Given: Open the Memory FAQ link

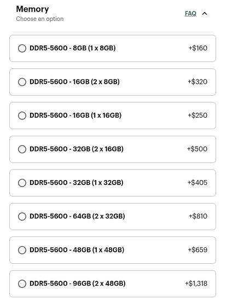Looking at the screenshot, I should pos(190,14).
